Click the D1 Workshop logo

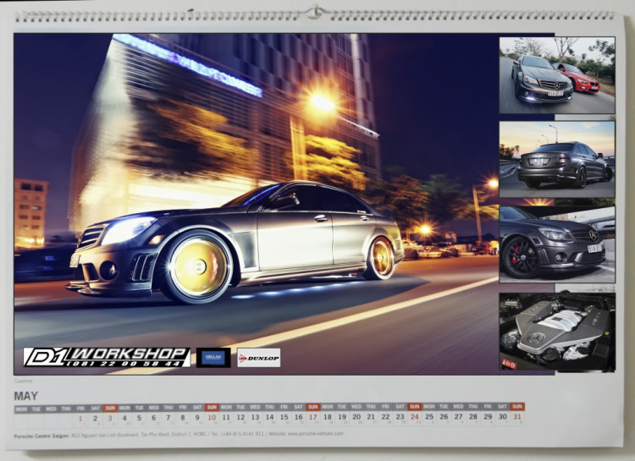coord(107,357)
